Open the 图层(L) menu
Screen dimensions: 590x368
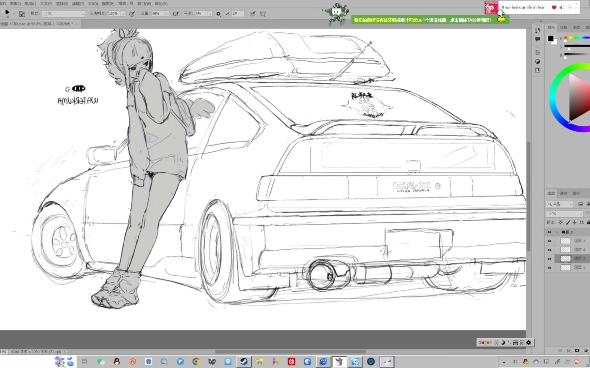30,4
